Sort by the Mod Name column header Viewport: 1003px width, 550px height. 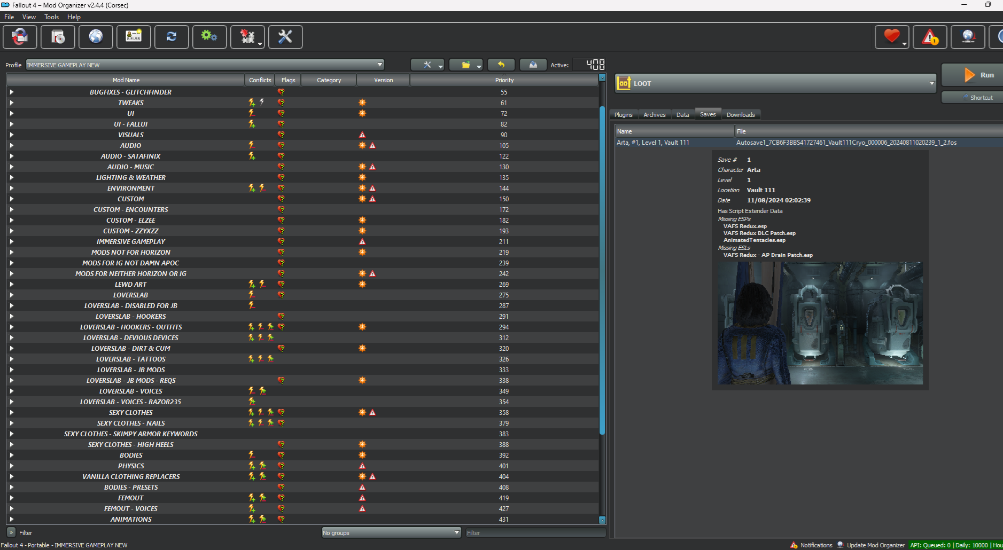(126, 80)
